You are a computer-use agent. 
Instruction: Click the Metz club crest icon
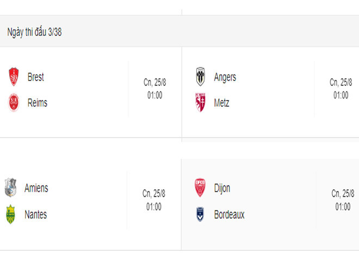coord(200,103)
